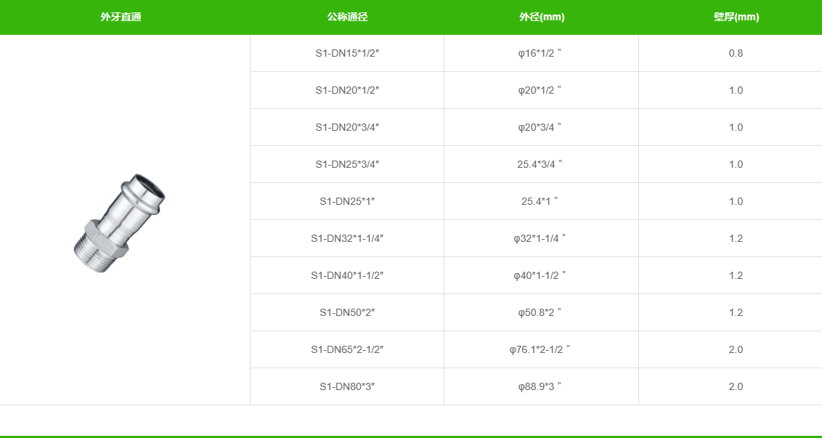Viewport: 822px width, 438px height.
Task: Select the S1-DN65*2-1/2″ cell
Action: coord(347,349)
